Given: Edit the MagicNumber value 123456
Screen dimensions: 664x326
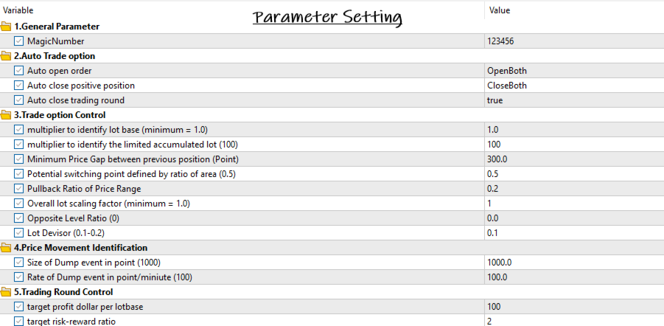Looking at the screenshot, I should point(574,41).
